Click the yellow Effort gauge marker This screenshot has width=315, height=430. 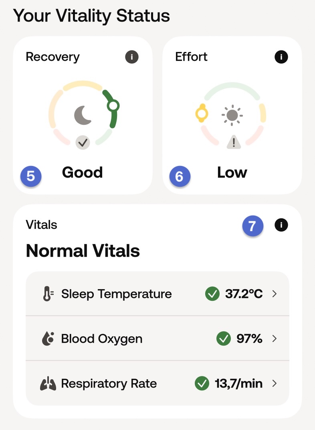pos(201,114)
